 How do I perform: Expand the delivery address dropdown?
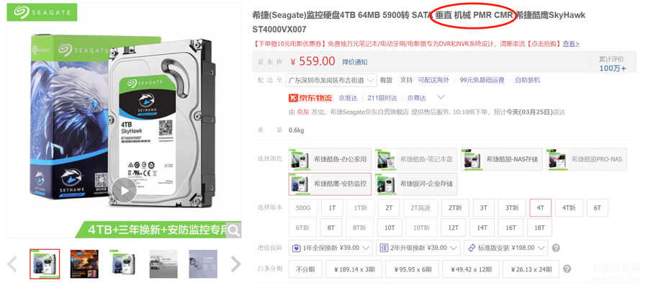click(x=331, y=80)
